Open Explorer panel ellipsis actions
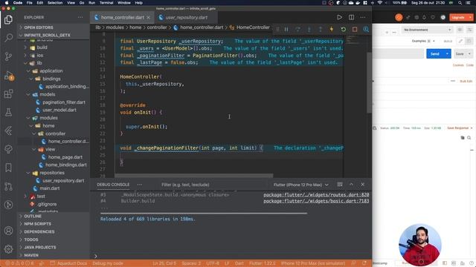 pos(80,17)
